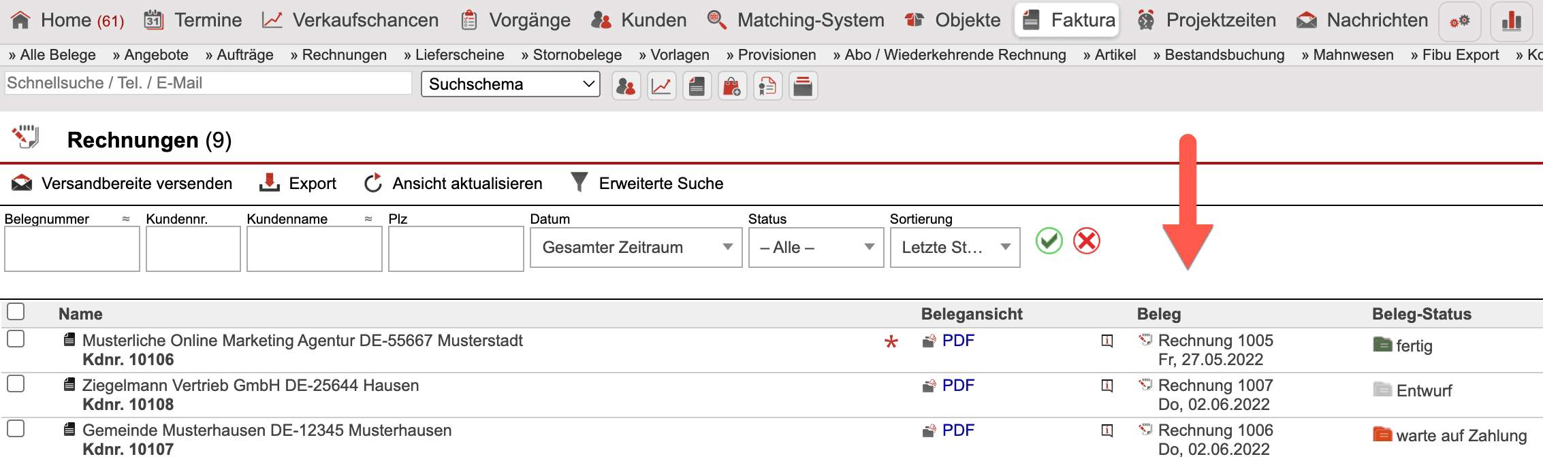This screenshot has height=461, width=1543.
Task: Open settings gears icon in top bar
Action: [x=1459, y=21]
